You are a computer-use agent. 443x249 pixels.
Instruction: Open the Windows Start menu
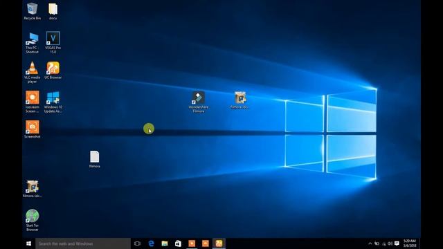pos(29,243)
